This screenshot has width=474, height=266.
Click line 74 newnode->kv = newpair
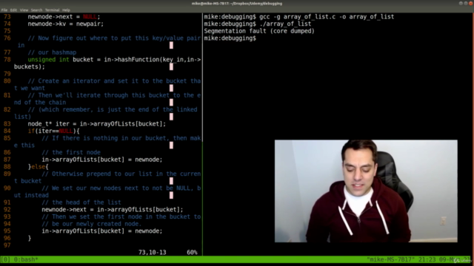[x=66, y=24]
